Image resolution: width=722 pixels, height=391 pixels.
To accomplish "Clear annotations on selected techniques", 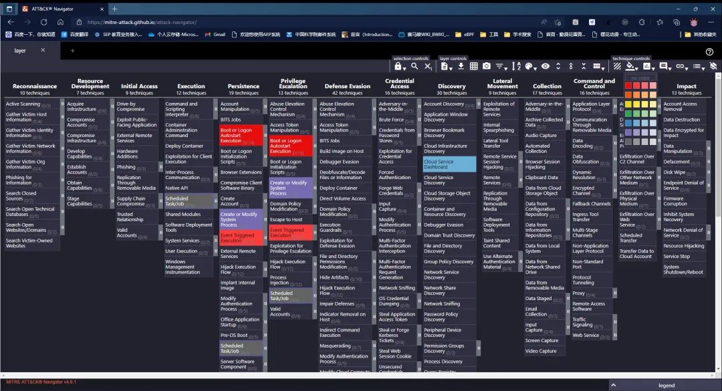I will [713, 66].
